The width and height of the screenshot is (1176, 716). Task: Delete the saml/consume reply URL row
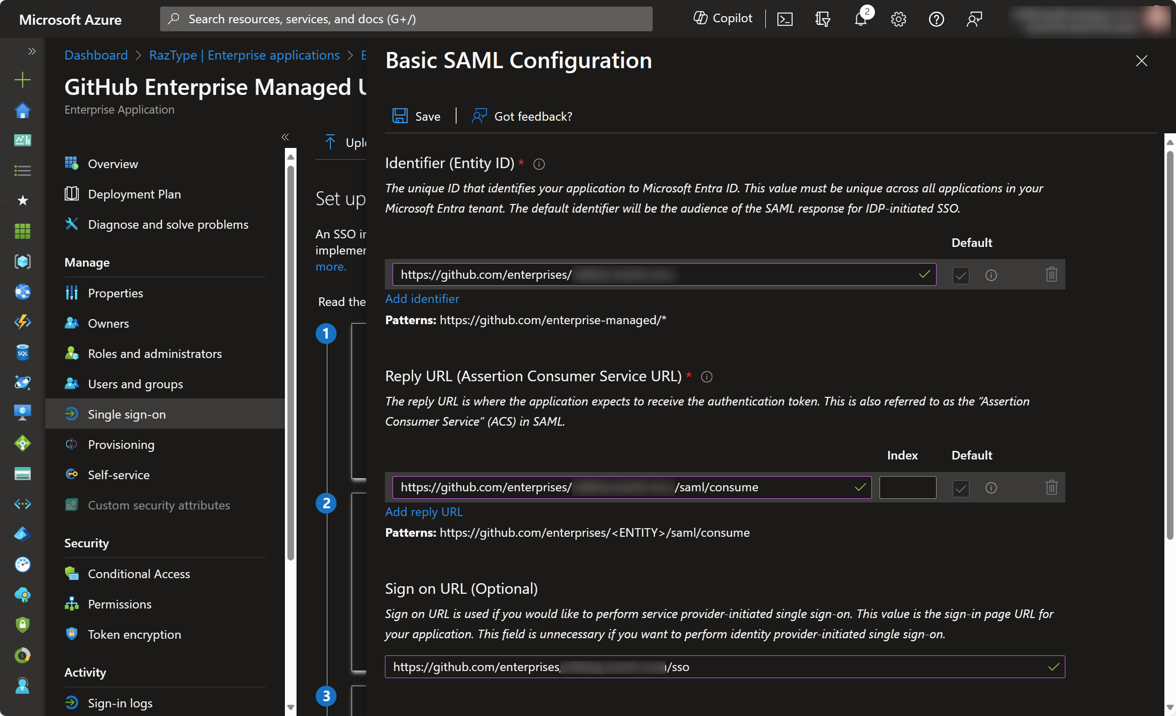(x=1051, y=487)
